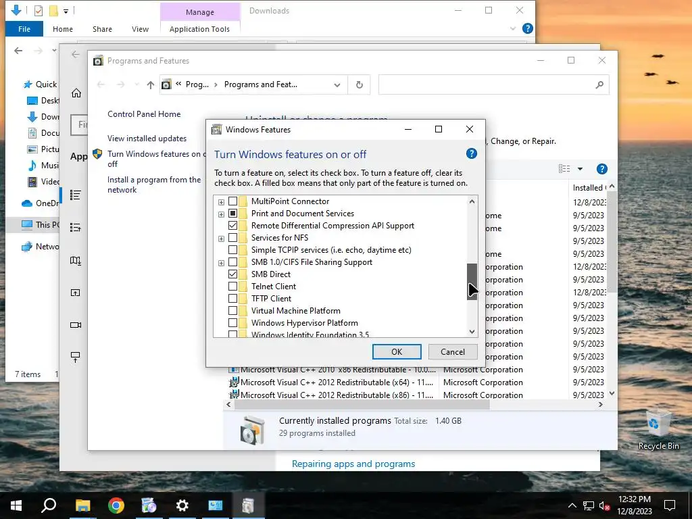The height and width of the screenshot is (519, 692).
Task: Click the Home icon in the Settings sidebar
Action: [x=76, y=93]
